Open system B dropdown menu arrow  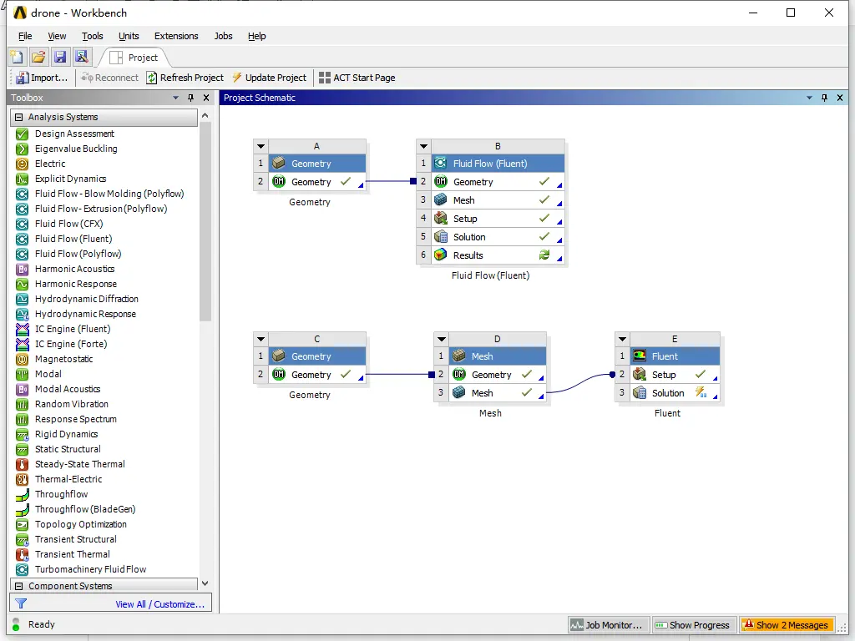[x=423, y=146]
